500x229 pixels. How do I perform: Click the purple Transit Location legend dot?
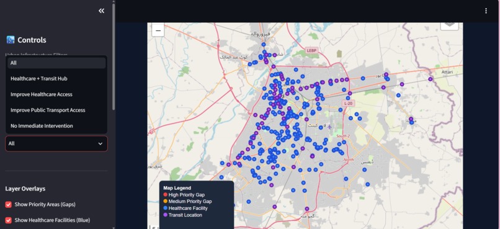point(165,215)
